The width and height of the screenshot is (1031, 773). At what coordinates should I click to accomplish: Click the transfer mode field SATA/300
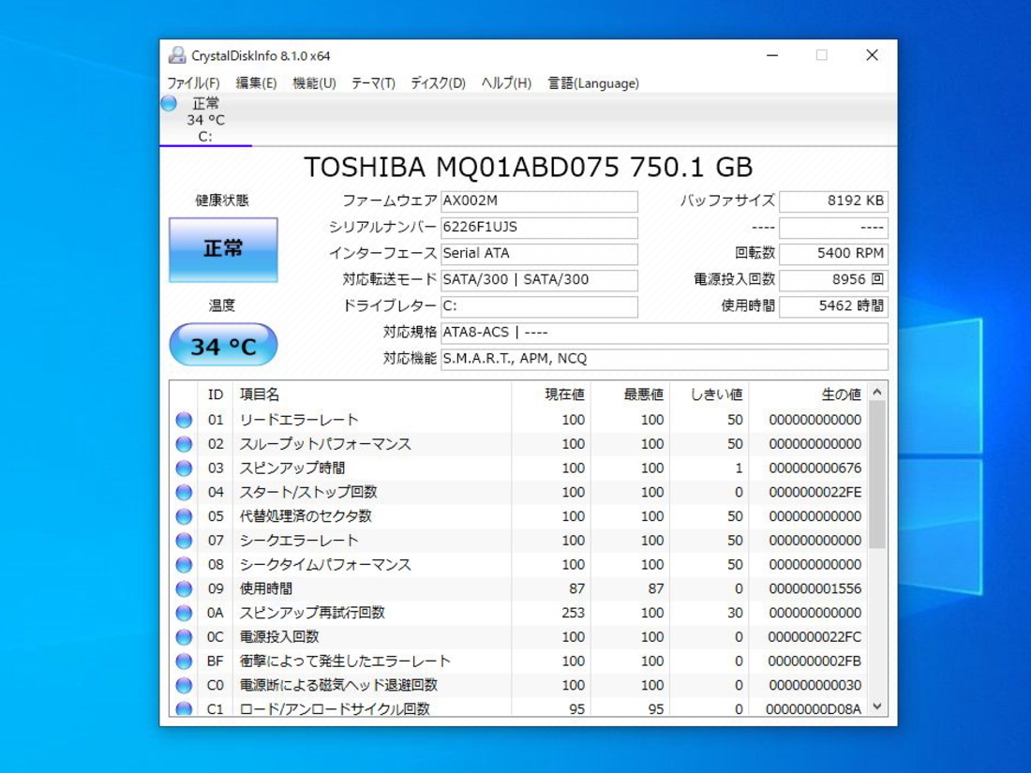[539, 280]
